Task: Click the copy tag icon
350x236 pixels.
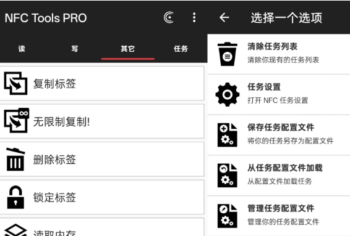Action: coord(15,83)
